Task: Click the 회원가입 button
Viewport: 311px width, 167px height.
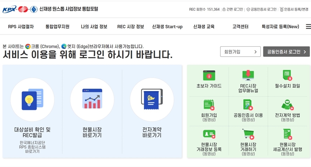Action: pyautogui.click(x=240, y=52)
